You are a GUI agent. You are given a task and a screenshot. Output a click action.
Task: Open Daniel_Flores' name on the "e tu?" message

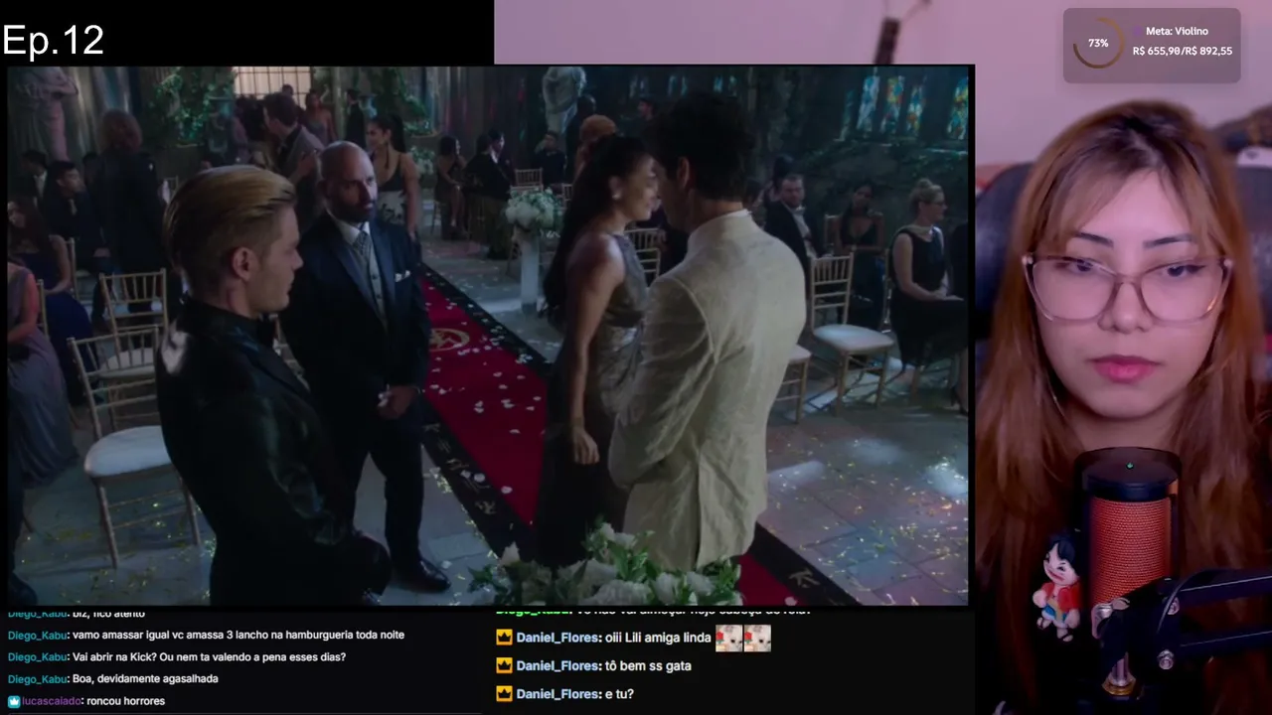click(x=556, y=694)
